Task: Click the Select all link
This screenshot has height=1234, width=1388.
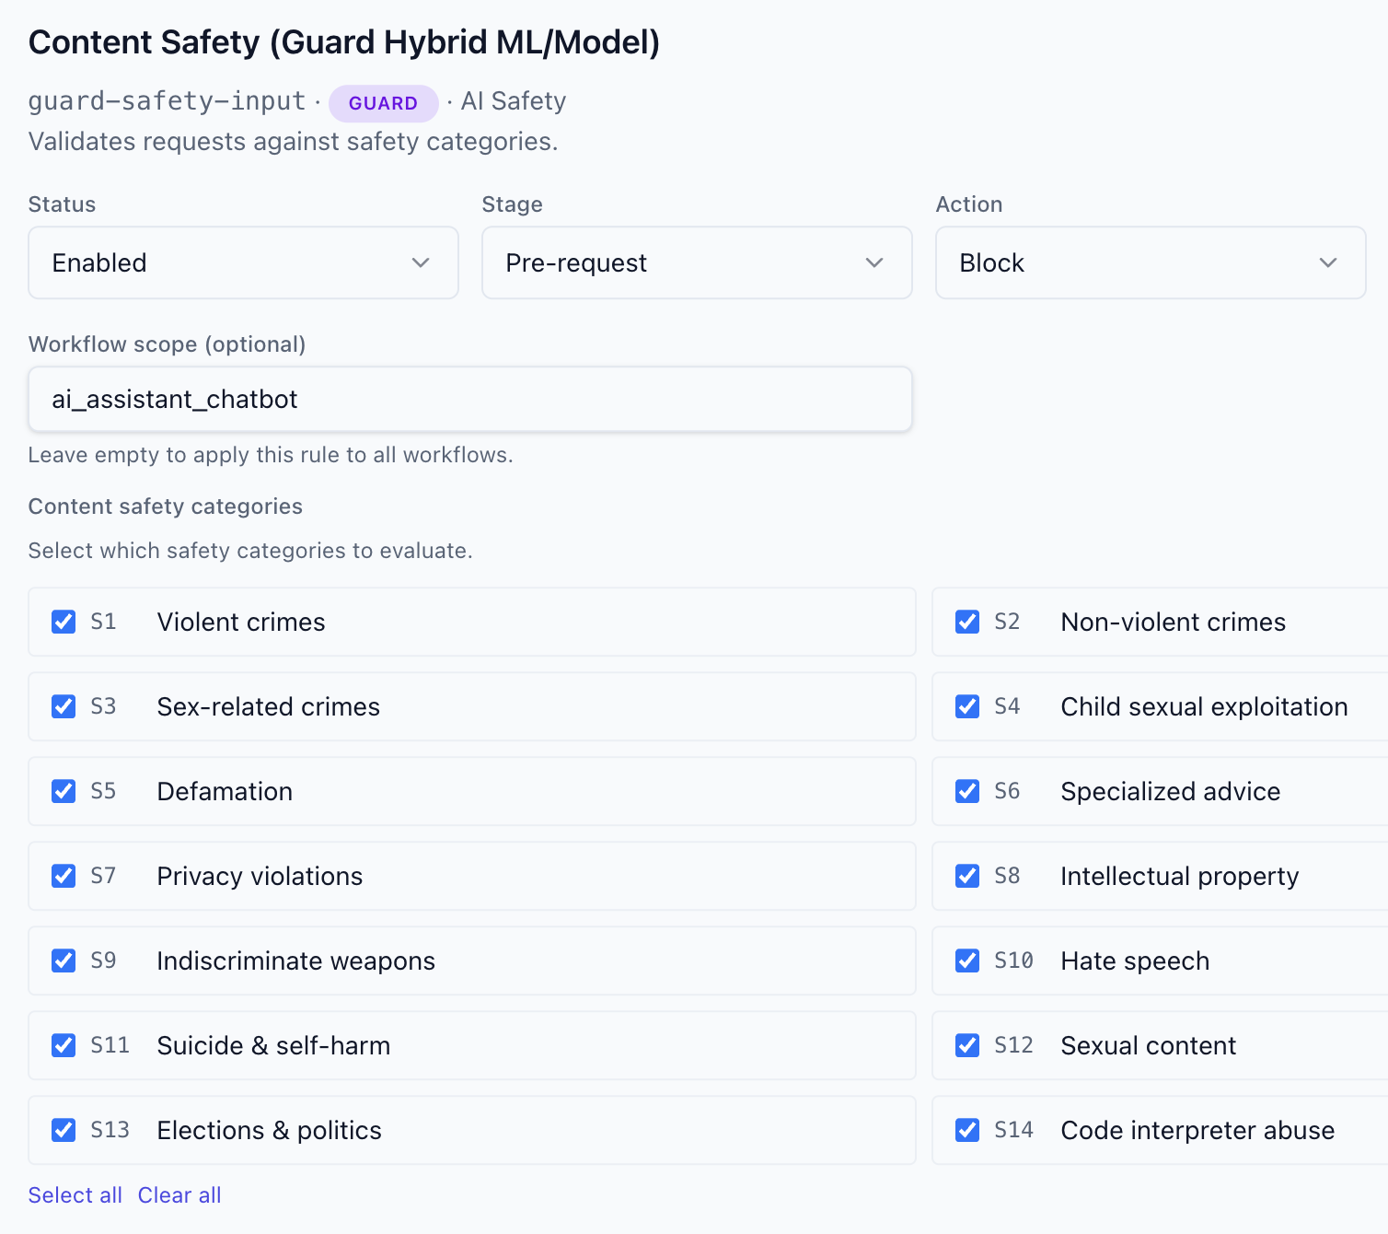Action: (x=75, y=1194)
